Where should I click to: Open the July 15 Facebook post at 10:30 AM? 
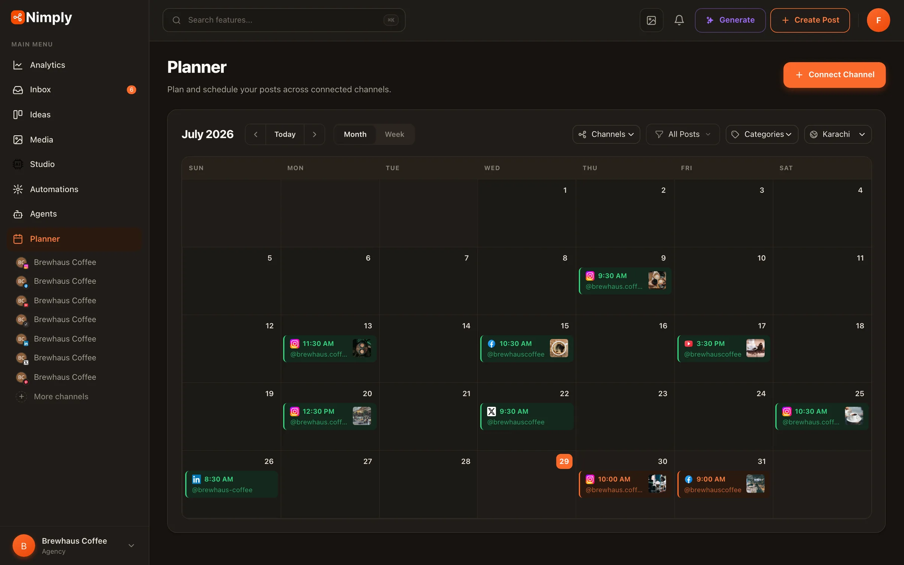tap(527, 349)
